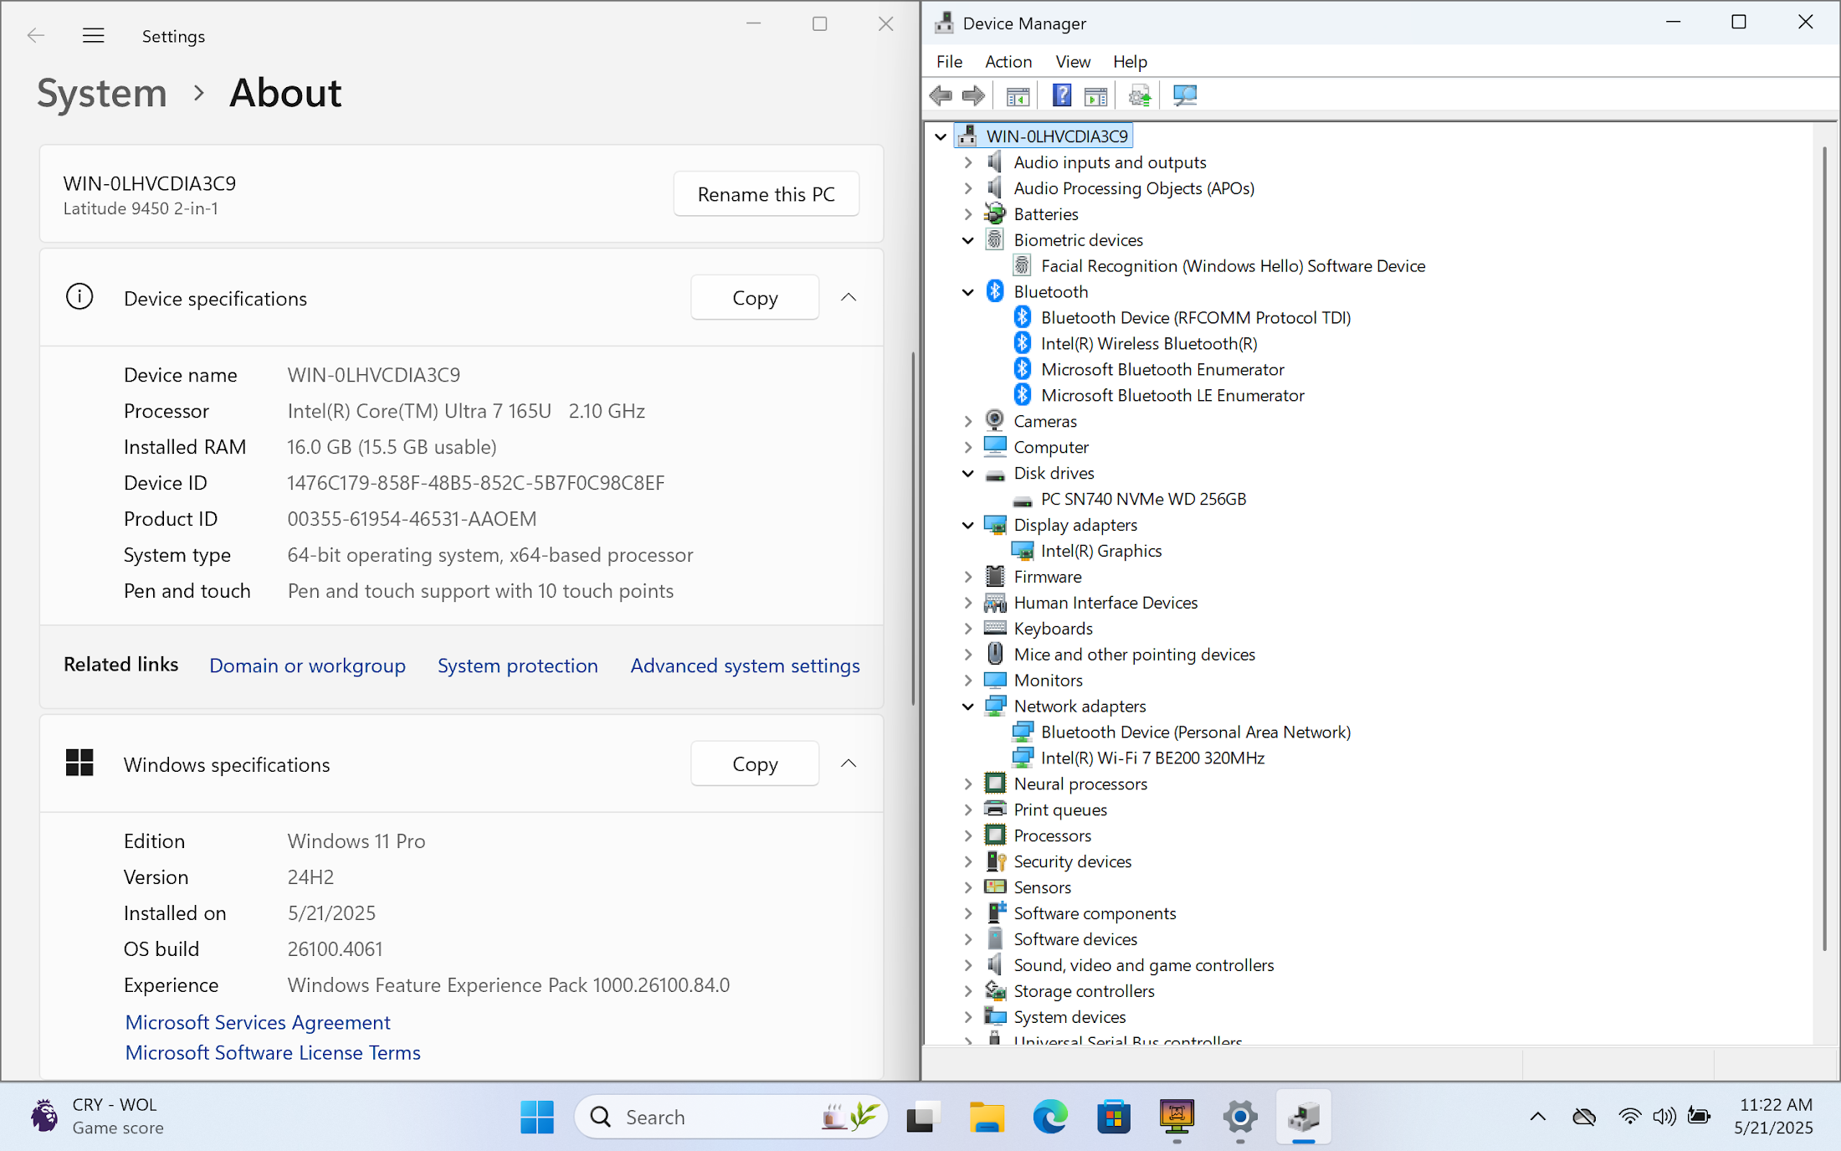Image resolution: width=1841 pixels, height=1151 pixels.
Task: Expand Audio inputs and outputs node
Action: (x=968, y=162)
